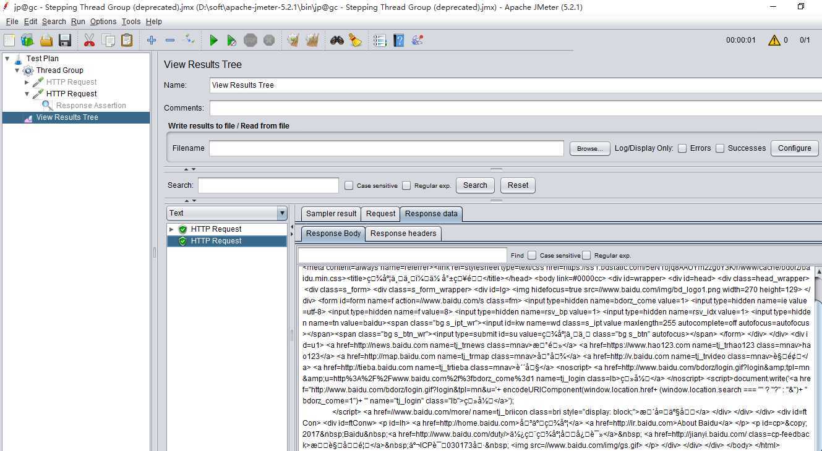The width and height of the screenshot is (822, 451).
Task: Click the Paste clipboard icon
Action: tap(127, 40)
